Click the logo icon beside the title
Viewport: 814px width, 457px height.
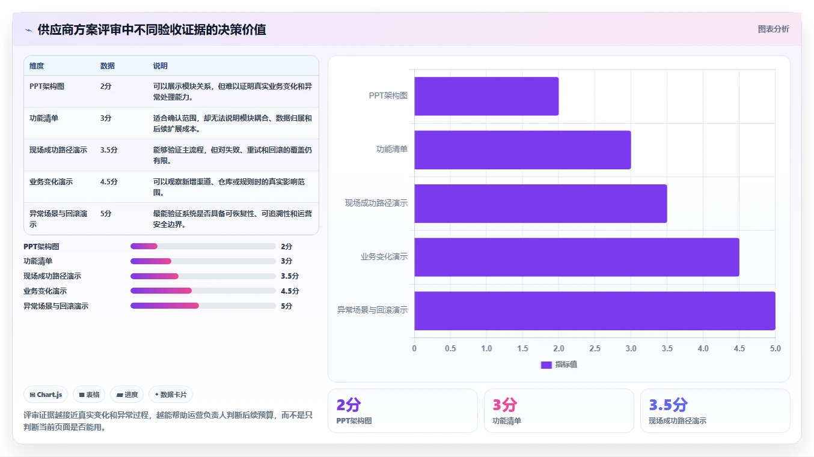28,30
